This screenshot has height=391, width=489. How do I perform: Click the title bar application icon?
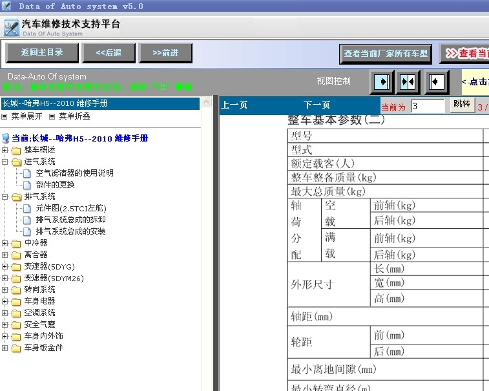[6, 6]
